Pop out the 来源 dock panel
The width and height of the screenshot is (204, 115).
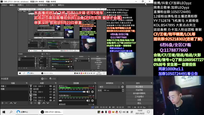tap(56, 83)
